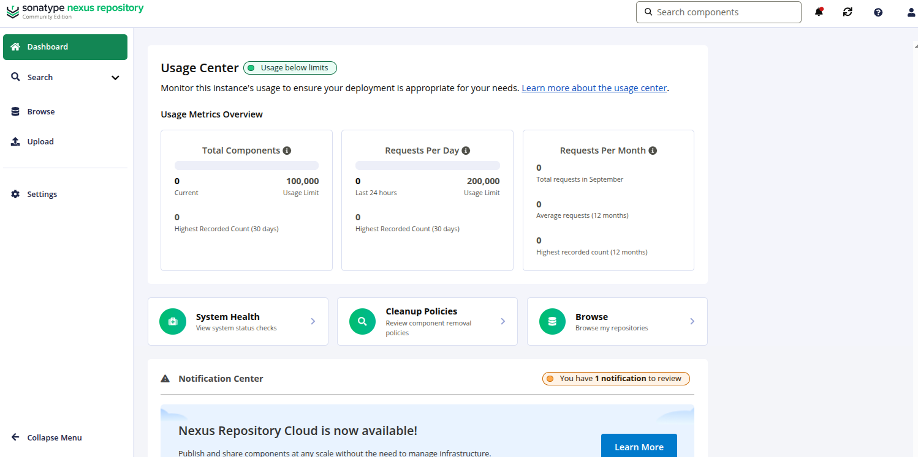Select Dashboard in the sidebar
Viewport: 918px width, 457px height.
(x=65, y=47)
